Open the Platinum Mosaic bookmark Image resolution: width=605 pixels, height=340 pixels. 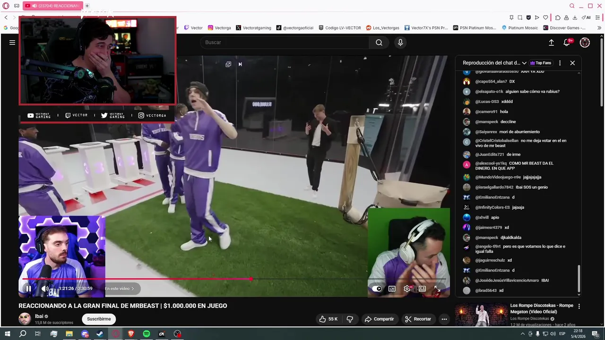519,28
